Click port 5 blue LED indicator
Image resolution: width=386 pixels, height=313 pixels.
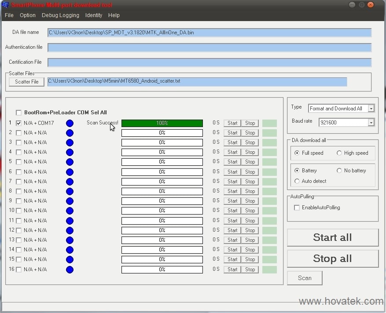tap(70, 162)
